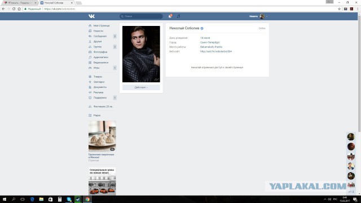Image resolution: width=361 pixels, height=203 pixels.
Task: Click the Санкт-Петербург city link
Action: [210, 42]
